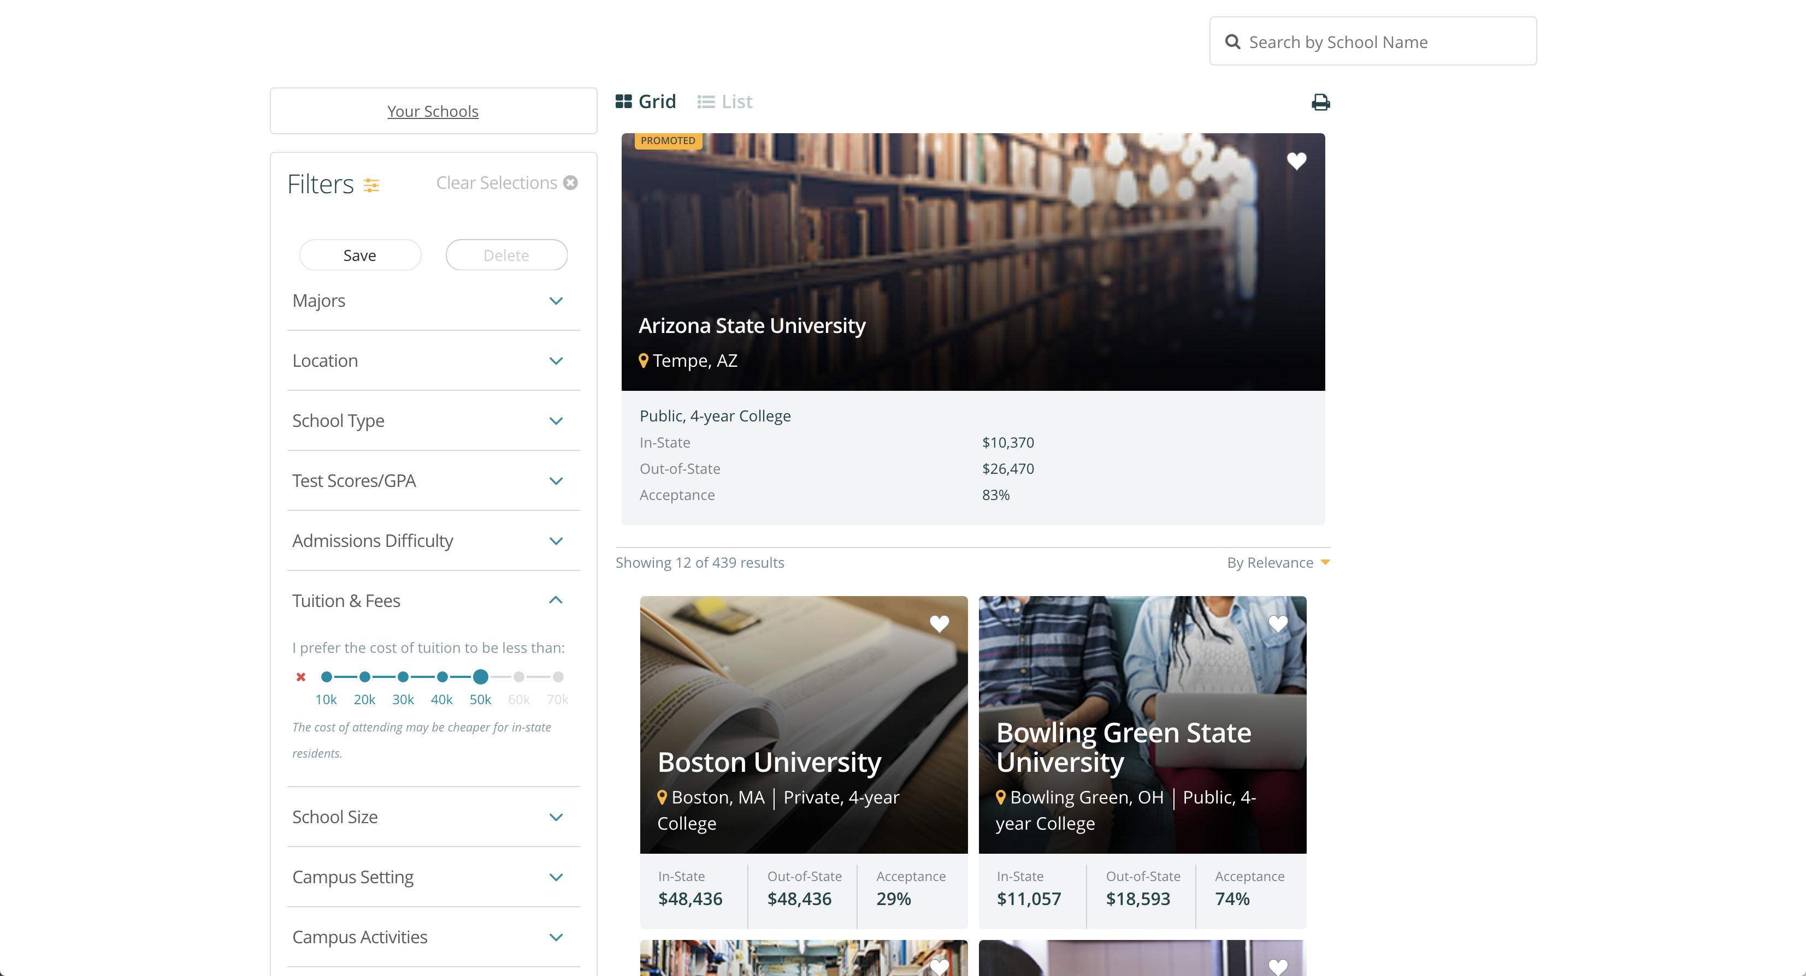
Task: Click the print icon
Action: pyautogui.click(x=1320, y=102)
